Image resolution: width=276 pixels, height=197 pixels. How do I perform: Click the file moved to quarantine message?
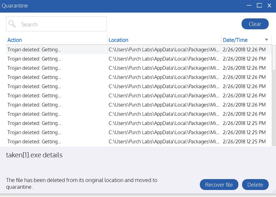(x=81, y=184)
